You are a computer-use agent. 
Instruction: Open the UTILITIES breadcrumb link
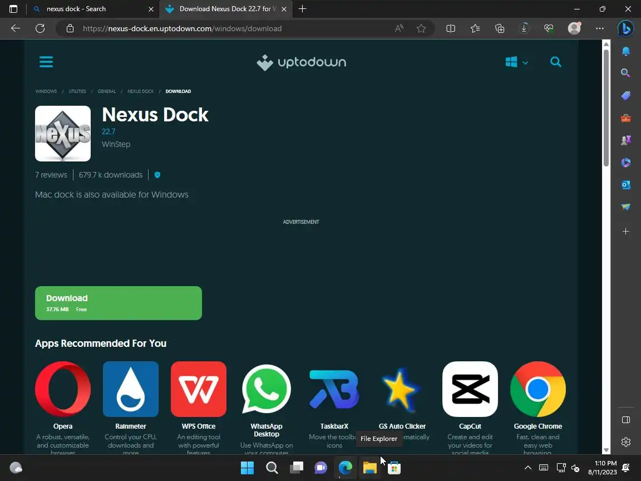point(77,91)
